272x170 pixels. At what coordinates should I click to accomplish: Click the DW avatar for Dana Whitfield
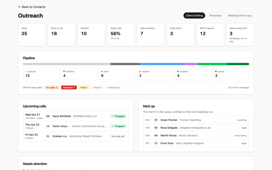tap(48, 116)
